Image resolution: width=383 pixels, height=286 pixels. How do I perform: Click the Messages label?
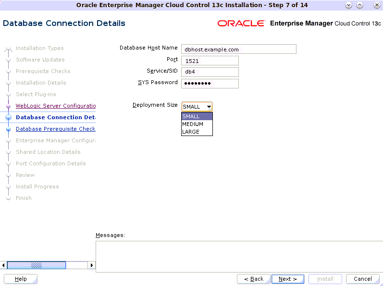click(x=110, y=235)
